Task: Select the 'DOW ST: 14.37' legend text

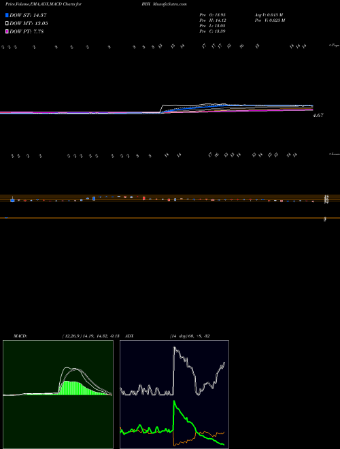Action: 28,16
